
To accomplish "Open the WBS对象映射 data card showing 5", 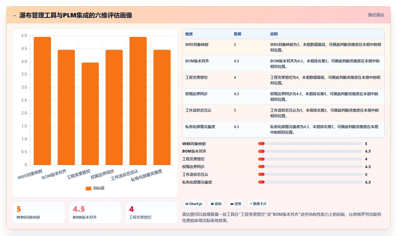I will (x=39, y=212).
